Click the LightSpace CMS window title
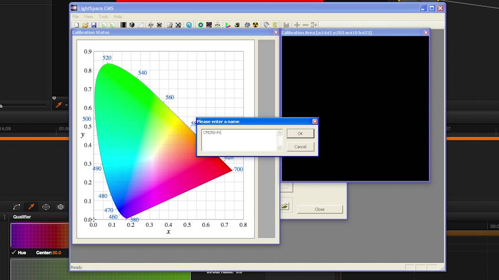Viewport: 499px width, 280px height. pyautogui.click(x=96, y=8)
